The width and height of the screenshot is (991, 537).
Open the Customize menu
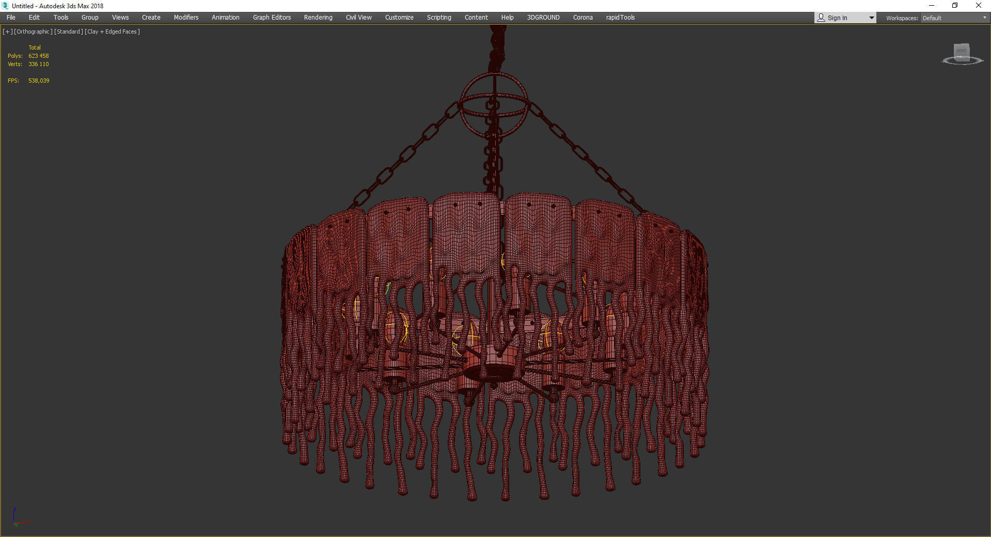pos(399,18)
